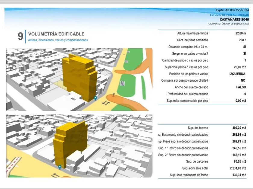The width and height of the screenshot is (253, 189).
Task: Click the blue location pin in bottom map
Action: tap(60, 167)
